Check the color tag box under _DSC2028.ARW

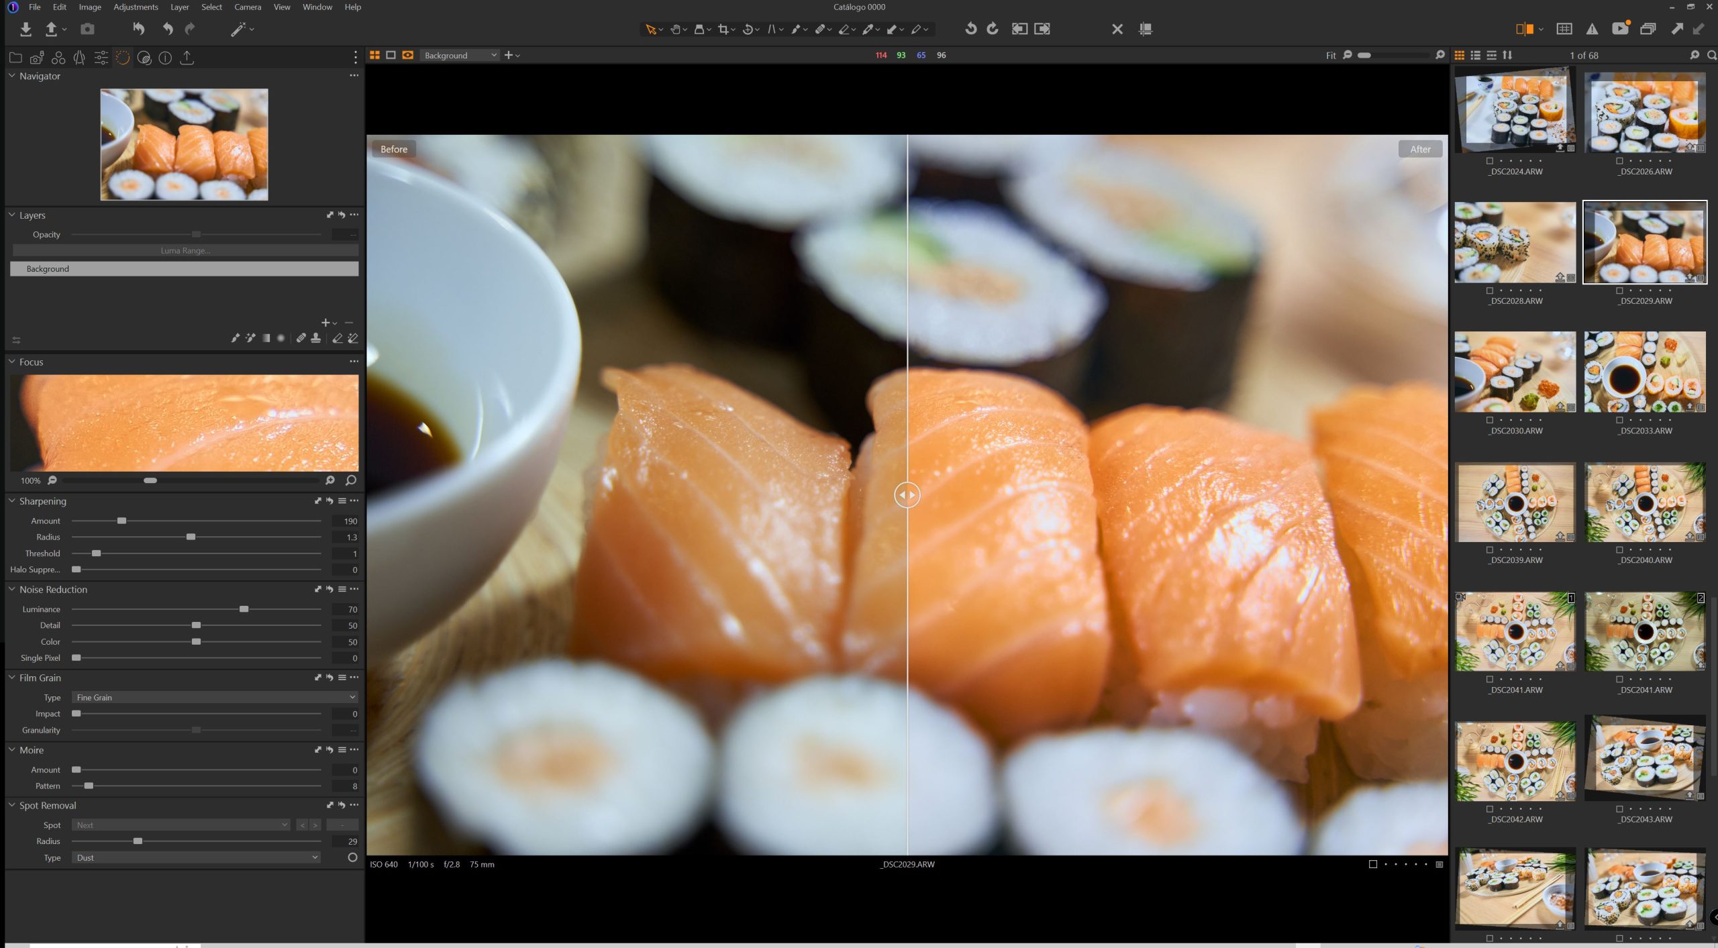point(1489,291)
